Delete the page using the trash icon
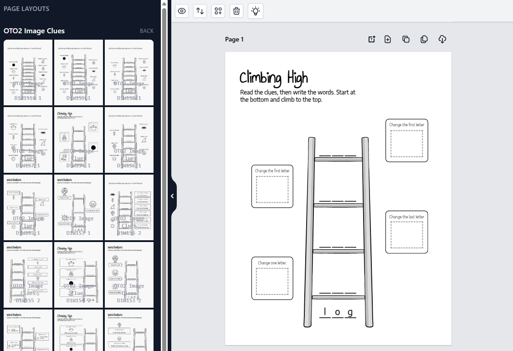 tap(236, 11)
